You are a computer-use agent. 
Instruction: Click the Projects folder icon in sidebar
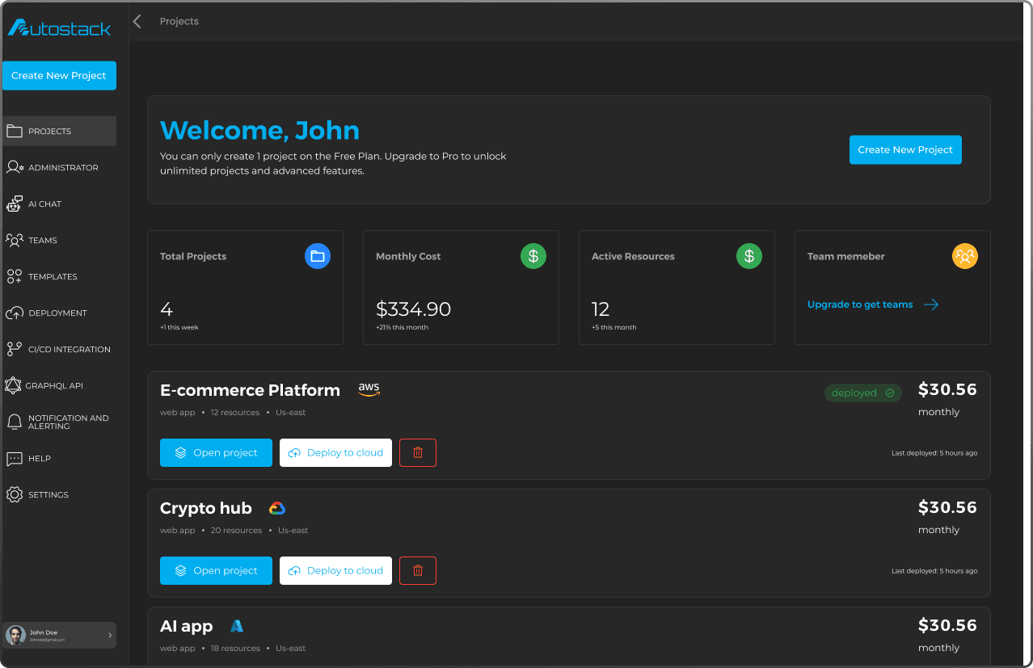coord(14,131)
